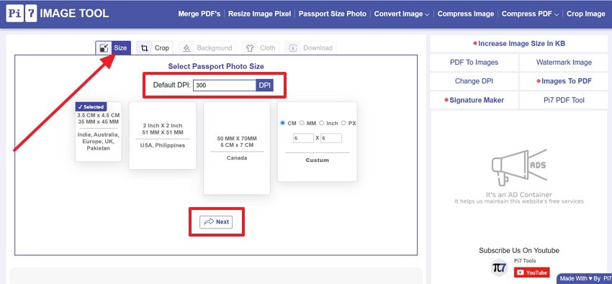This screenshot has height=284, width=612.
Task: Switch to the Cloth step tab
Action: (261, 48)
